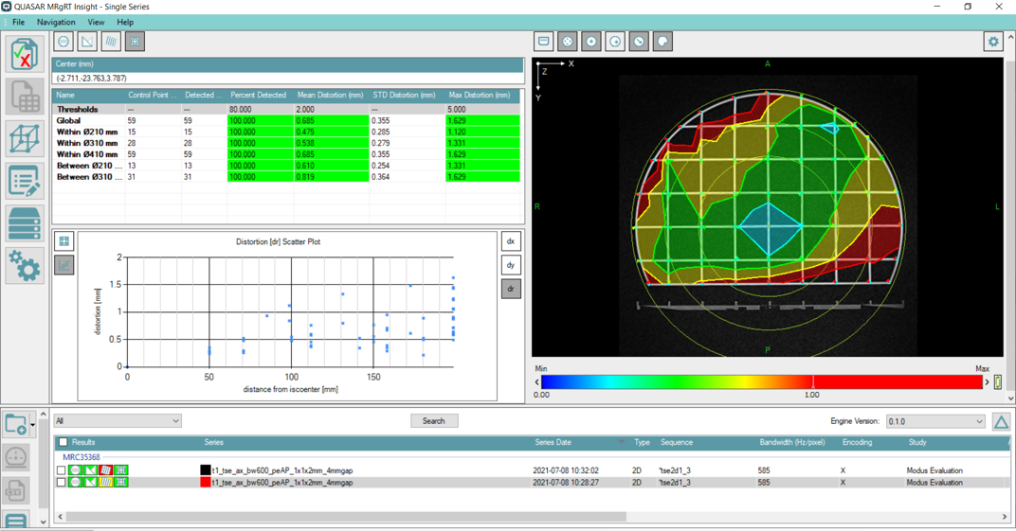Viewport: 1016px width, 531px height.
Task: Switch scatter plot to table grid view
Action: pos(63,241)
